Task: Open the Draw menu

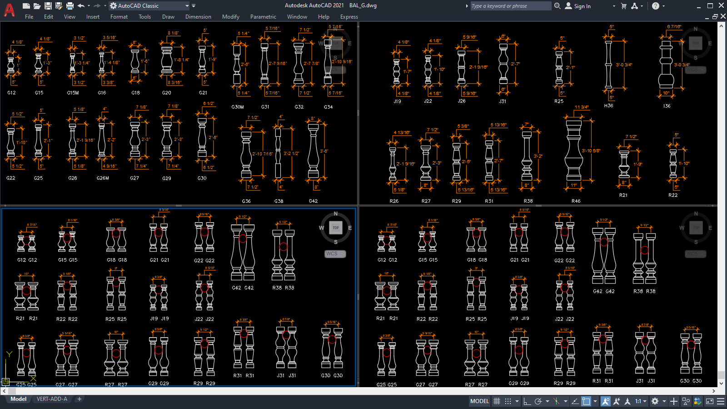Action: 168,17
